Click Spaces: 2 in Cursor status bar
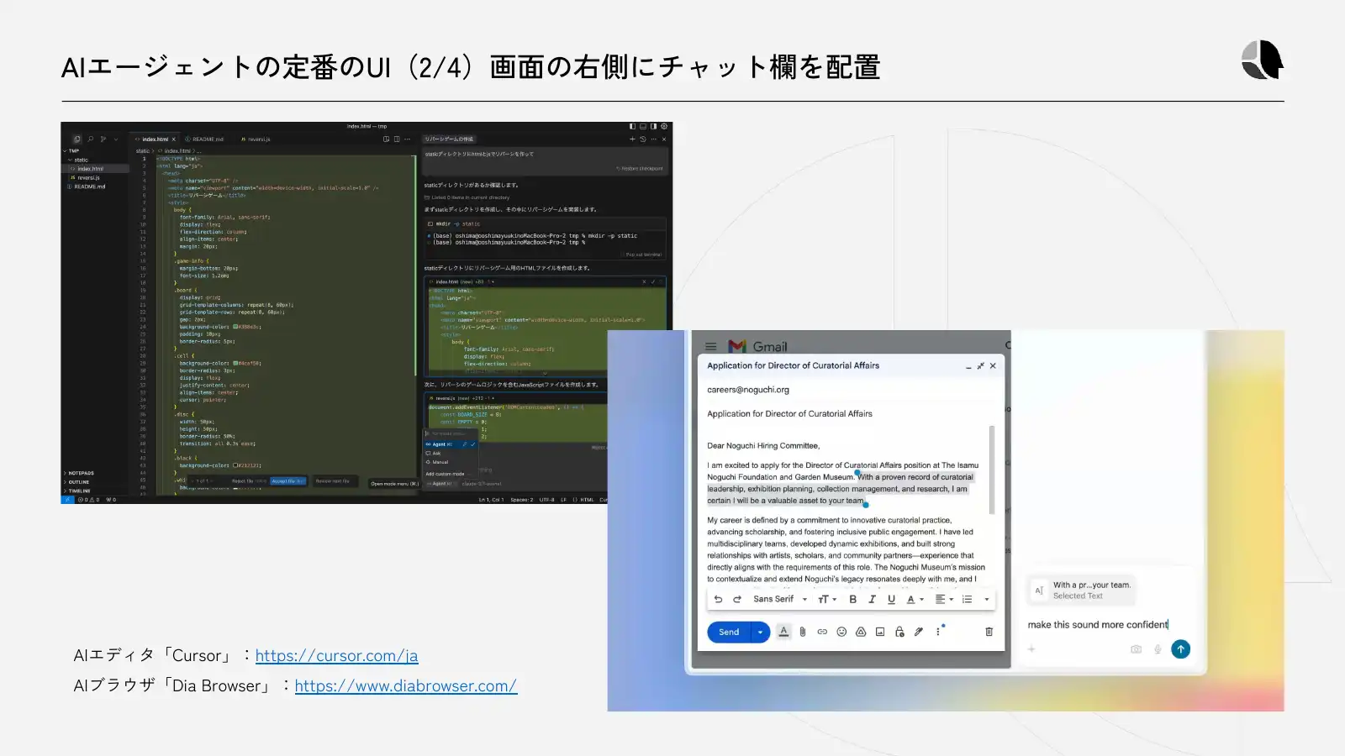 pyautogui.click(x=521, y=500)
